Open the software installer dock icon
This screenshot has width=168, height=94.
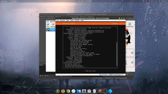(x=89, y=91)
